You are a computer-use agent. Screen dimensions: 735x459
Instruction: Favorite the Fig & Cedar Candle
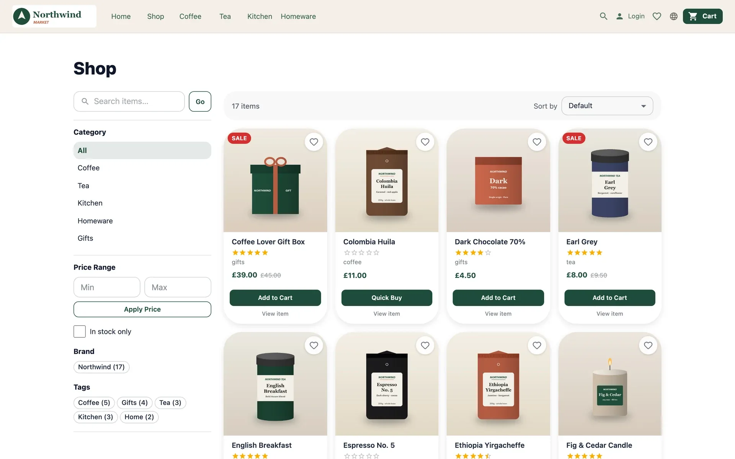coord(648,345)
